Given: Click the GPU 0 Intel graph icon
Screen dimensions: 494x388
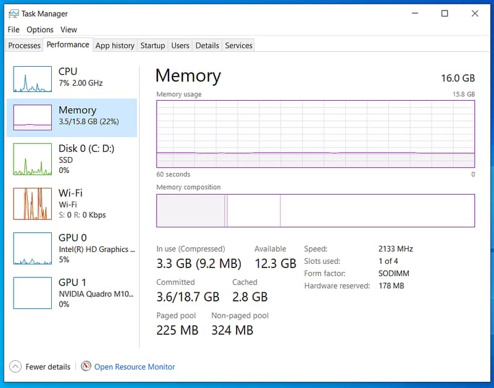Looking at the screenshot, I should [32, 248].
